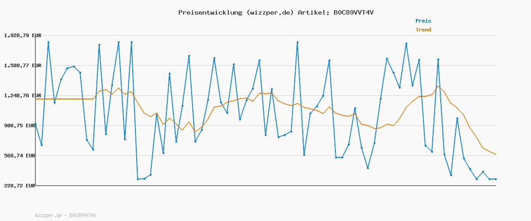Click the dark x-axis baseline under the chart
The width and height of the screenshot is (531, 221).
[265, 186]
